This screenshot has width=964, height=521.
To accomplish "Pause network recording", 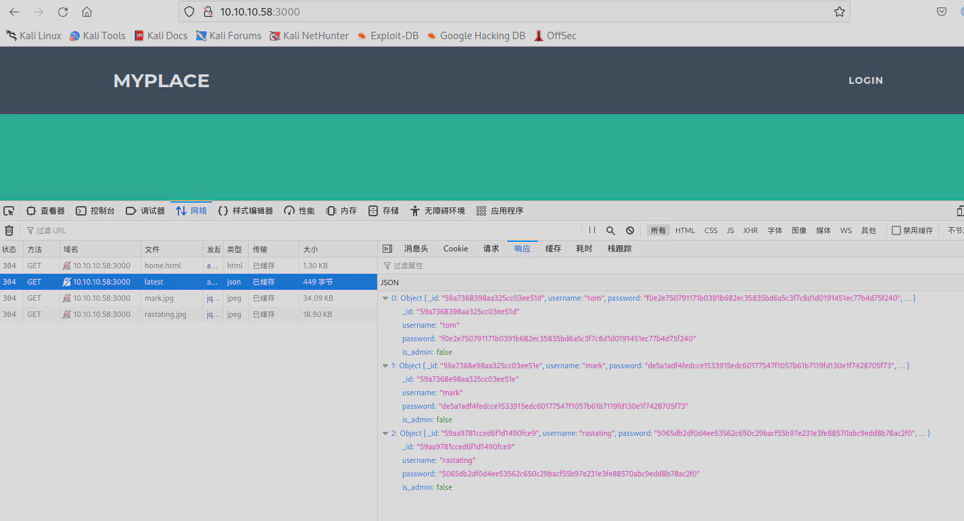I will tap(592, 230).
